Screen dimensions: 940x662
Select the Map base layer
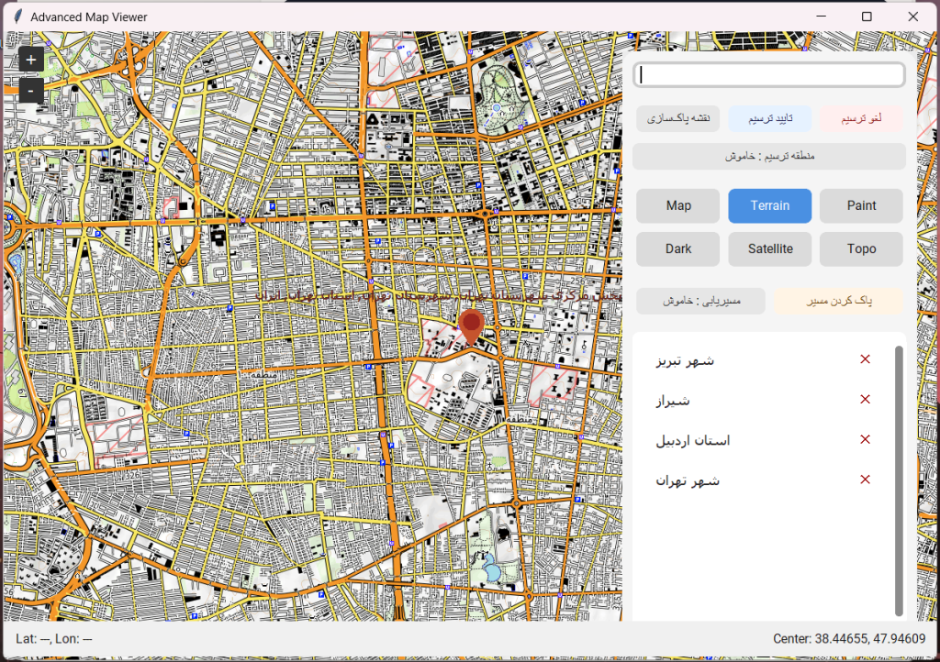678,206
